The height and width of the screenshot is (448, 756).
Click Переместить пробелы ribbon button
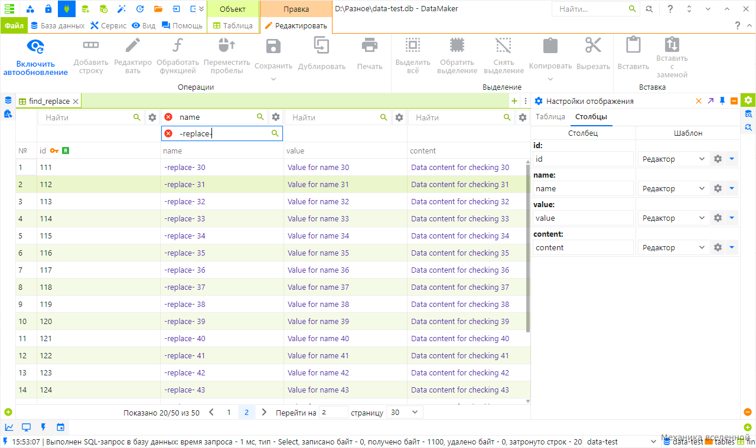[227, 57]
